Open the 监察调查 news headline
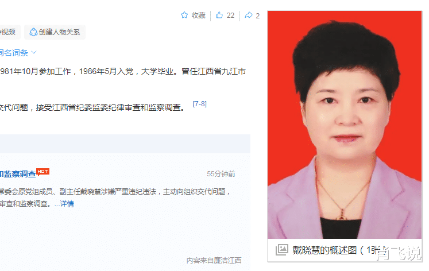Screen dimensions: 429x271 tap(18, 174)
